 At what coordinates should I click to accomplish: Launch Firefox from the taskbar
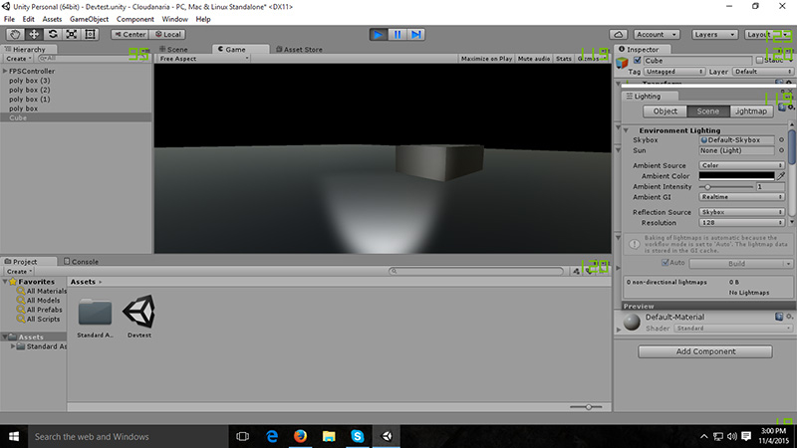299,436
